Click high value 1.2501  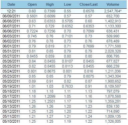coord(50,101)
